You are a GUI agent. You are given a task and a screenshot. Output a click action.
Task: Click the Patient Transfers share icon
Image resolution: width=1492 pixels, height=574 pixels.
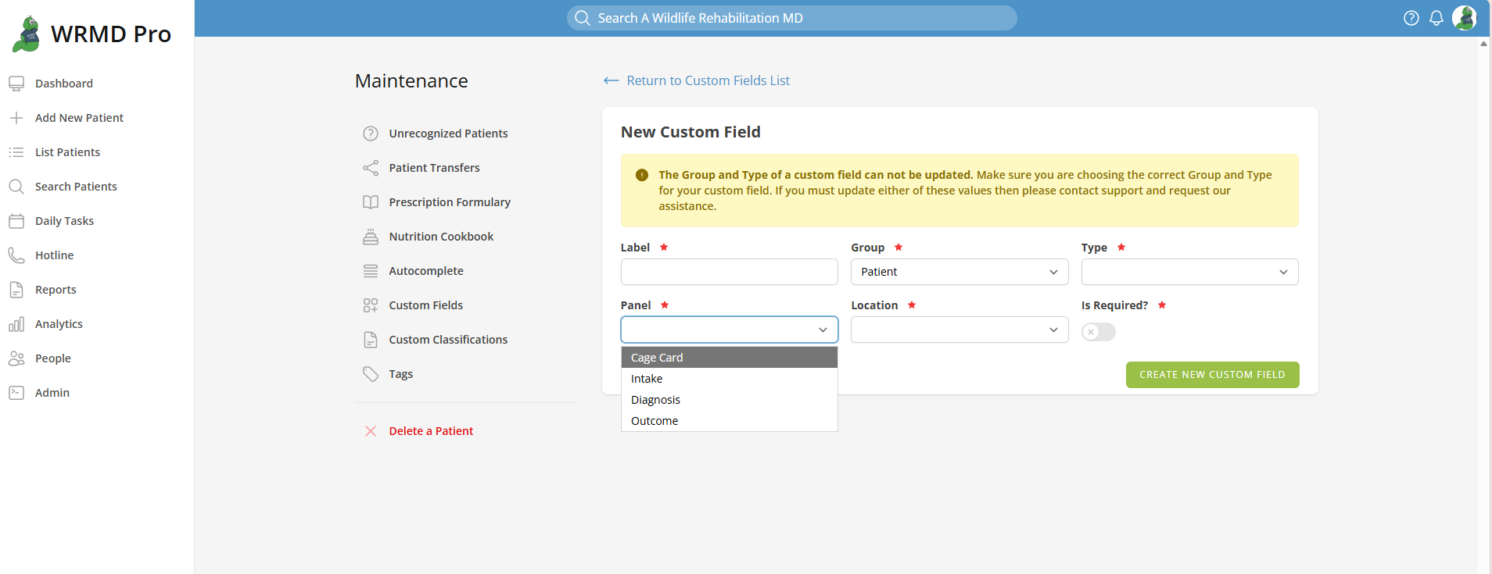click(x=371, y=168)
